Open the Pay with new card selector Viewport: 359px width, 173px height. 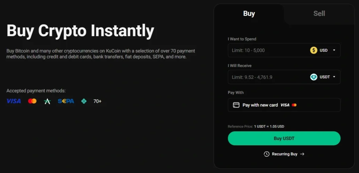[x=284, y=105]
